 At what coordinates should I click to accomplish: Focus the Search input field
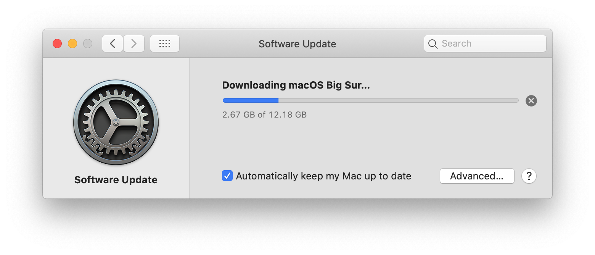pyautogui.click(x=485, y=44)
